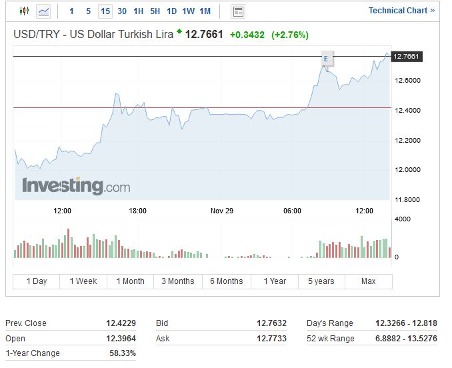Image resolution: width=452 pixels, height=368 pixels.
Task: Click the 12.7661 current price label
Action: click(x=407, y=57)
